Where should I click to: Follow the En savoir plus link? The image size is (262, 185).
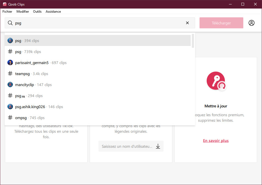[216, 141]
